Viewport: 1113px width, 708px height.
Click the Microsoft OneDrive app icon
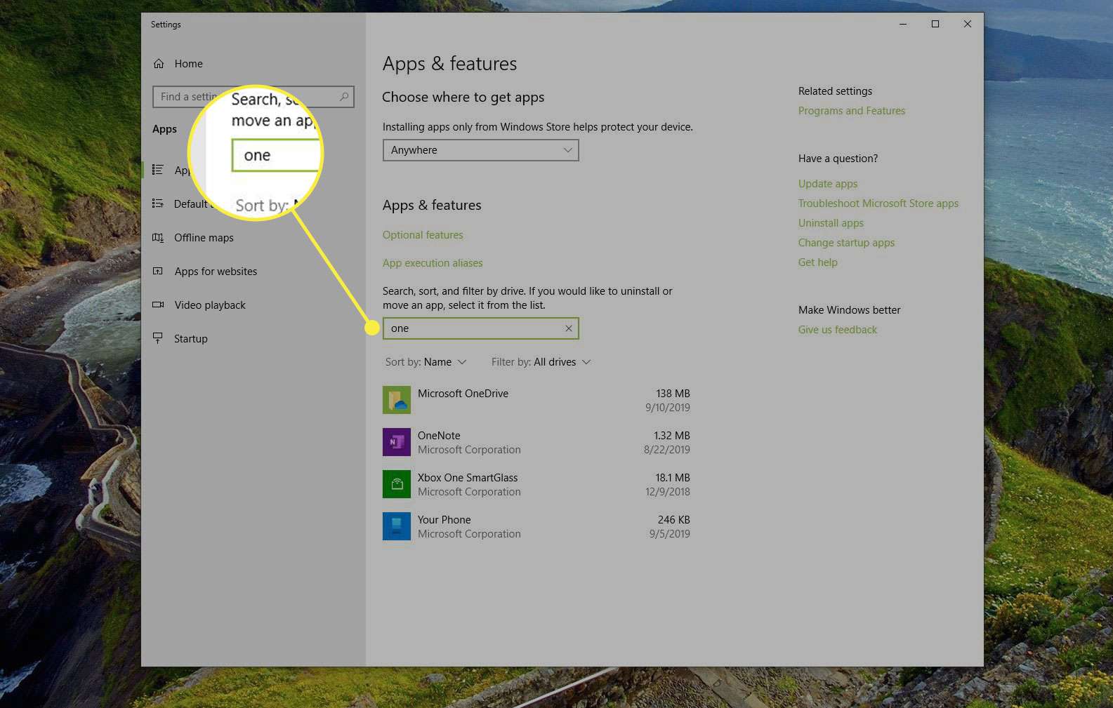tap(396, 400)
